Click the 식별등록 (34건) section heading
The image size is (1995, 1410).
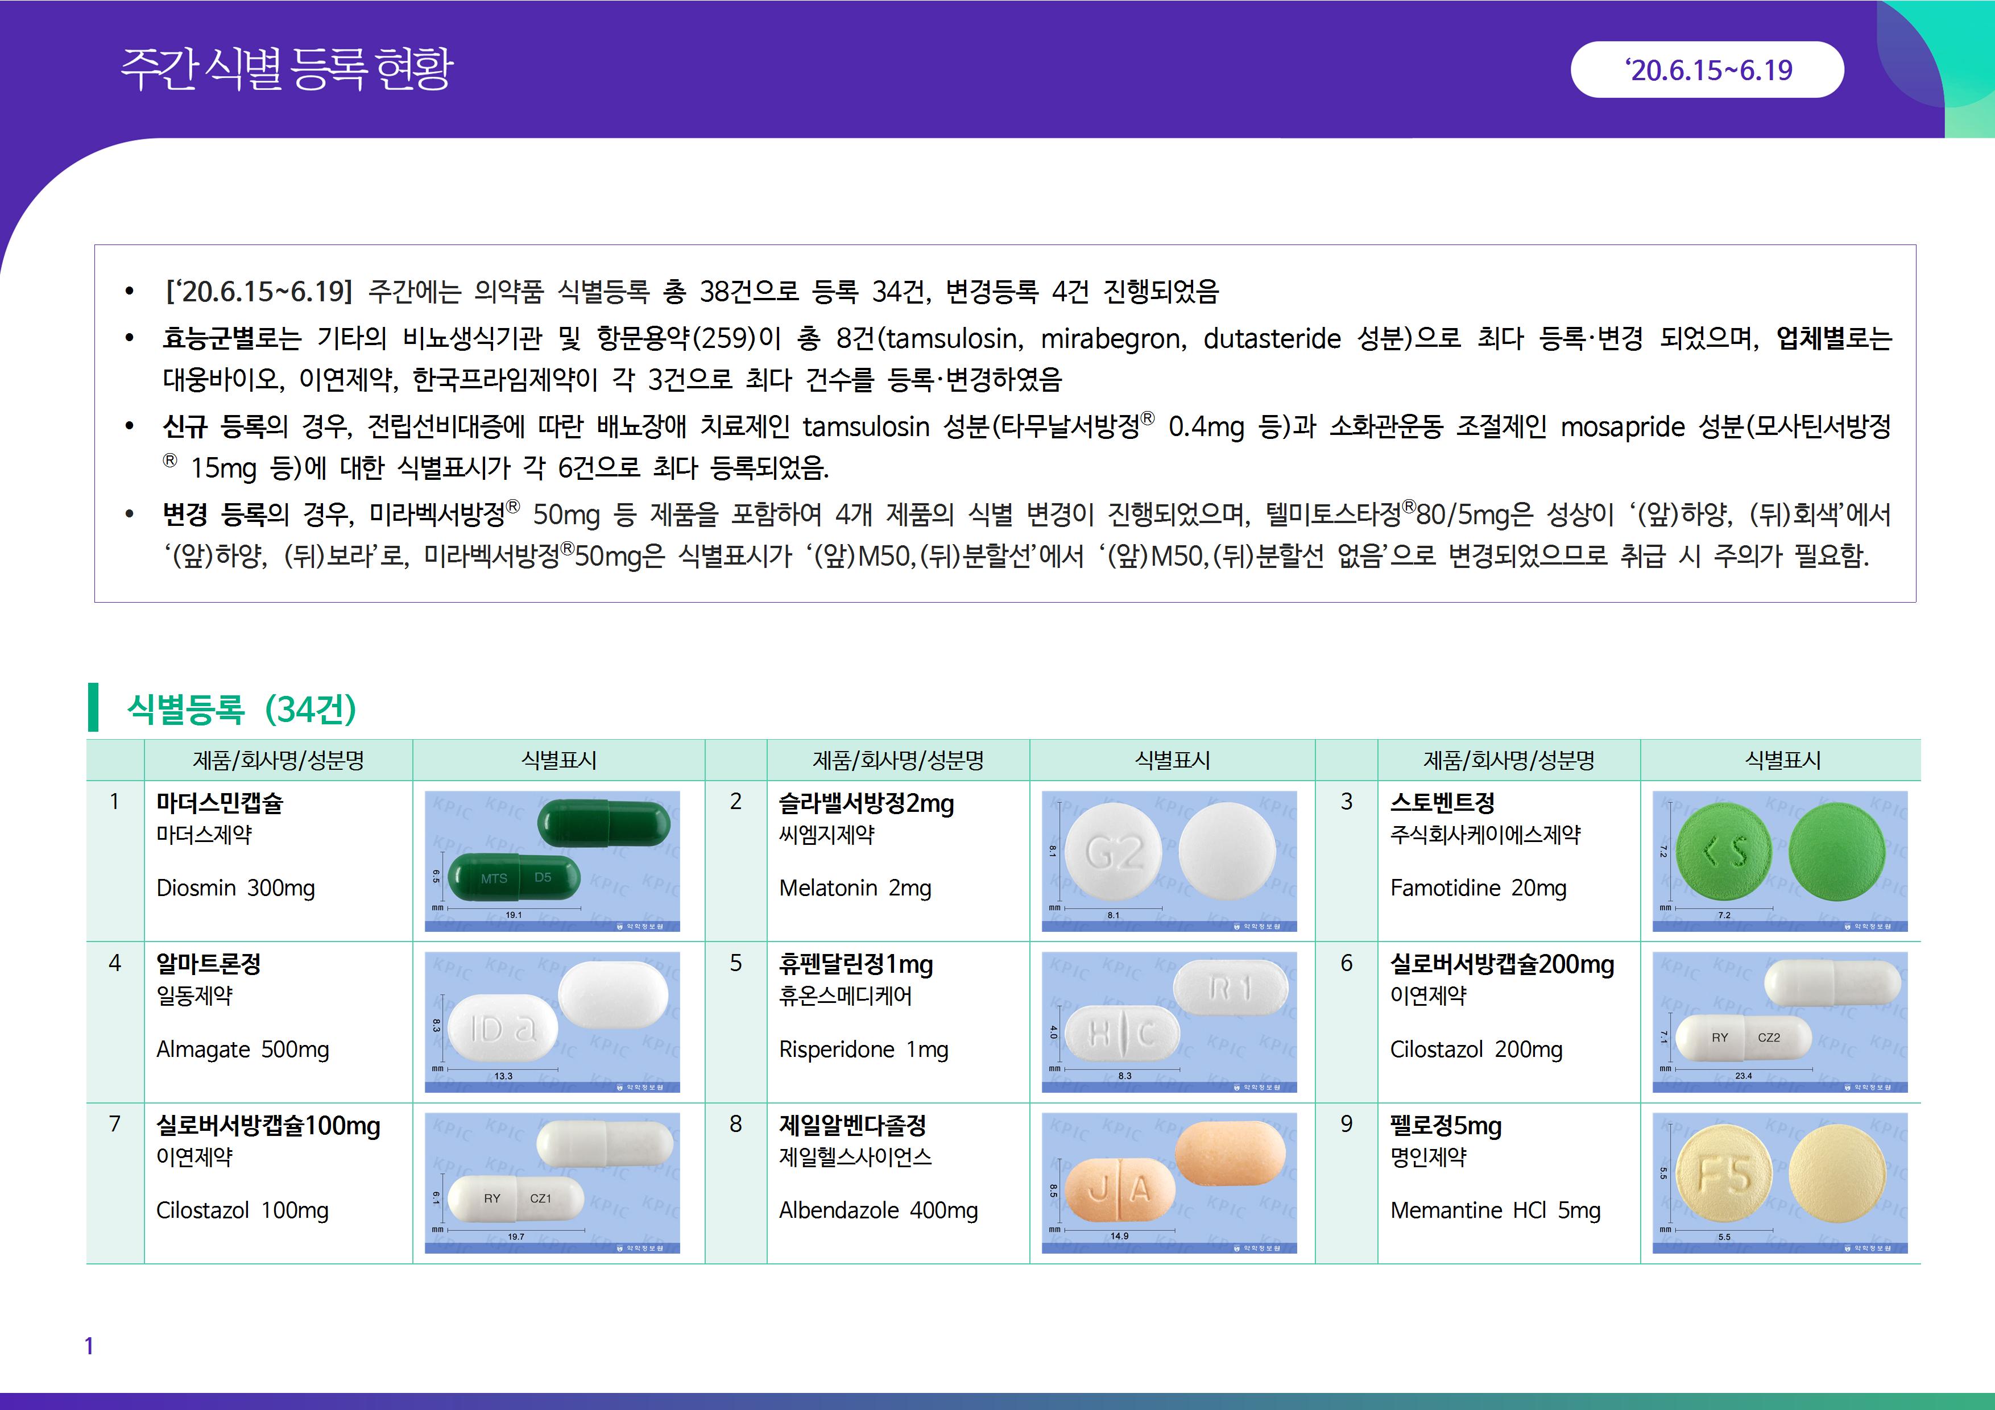click(x=242, y=709)
